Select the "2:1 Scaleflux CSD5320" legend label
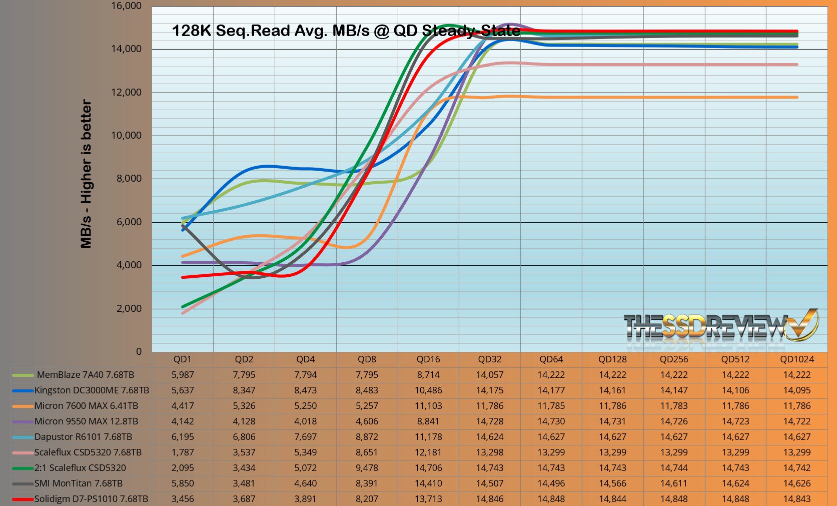 [80, 468]
